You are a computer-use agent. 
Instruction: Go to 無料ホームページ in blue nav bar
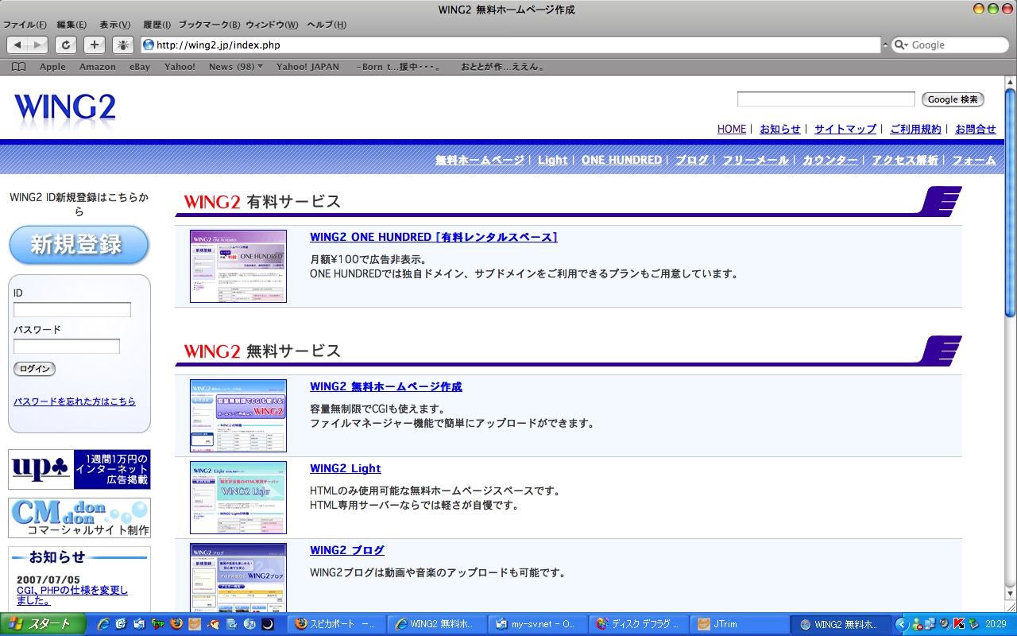[x=480, y=160]
